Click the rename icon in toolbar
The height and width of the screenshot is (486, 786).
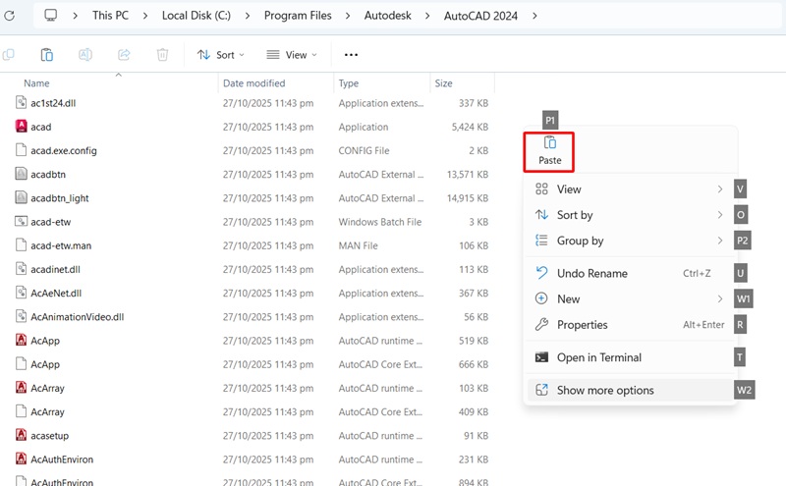(x=85, y=55)
